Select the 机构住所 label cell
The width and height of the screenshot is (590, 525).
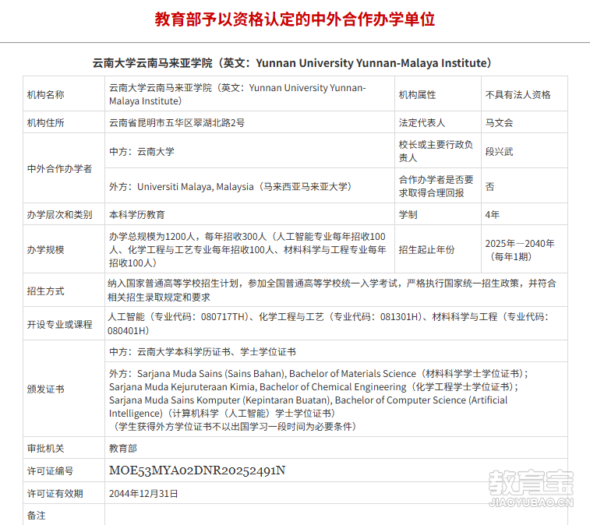click(x=64, y=122)
